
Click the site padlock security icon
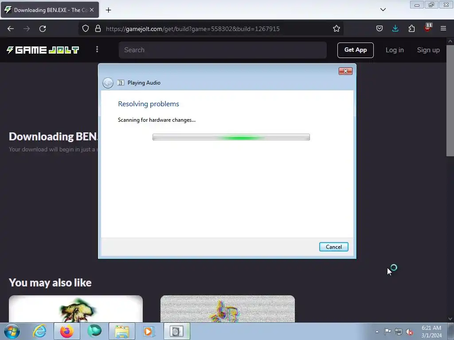(x=98, y=28)
